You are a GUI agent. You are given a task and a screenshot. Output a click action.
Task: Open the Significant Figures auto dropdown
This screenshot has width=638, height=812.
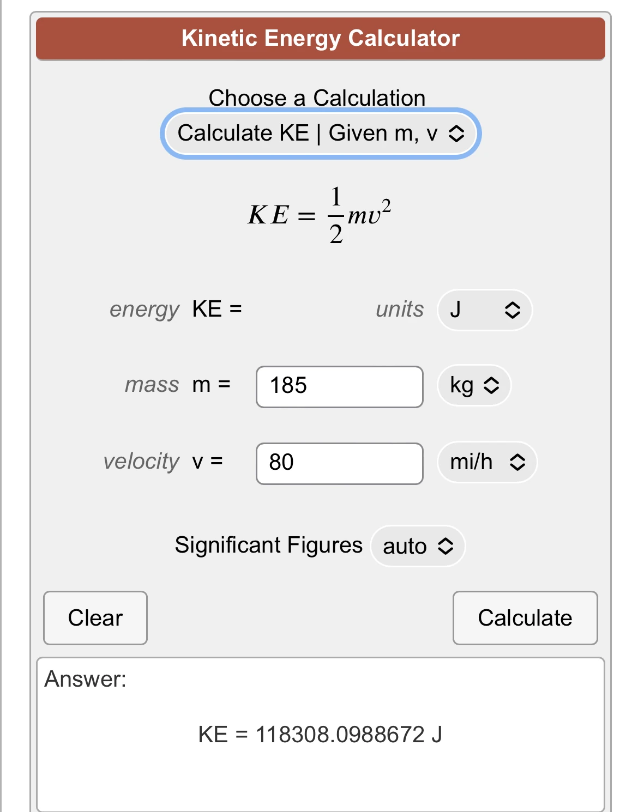[418, 546]
